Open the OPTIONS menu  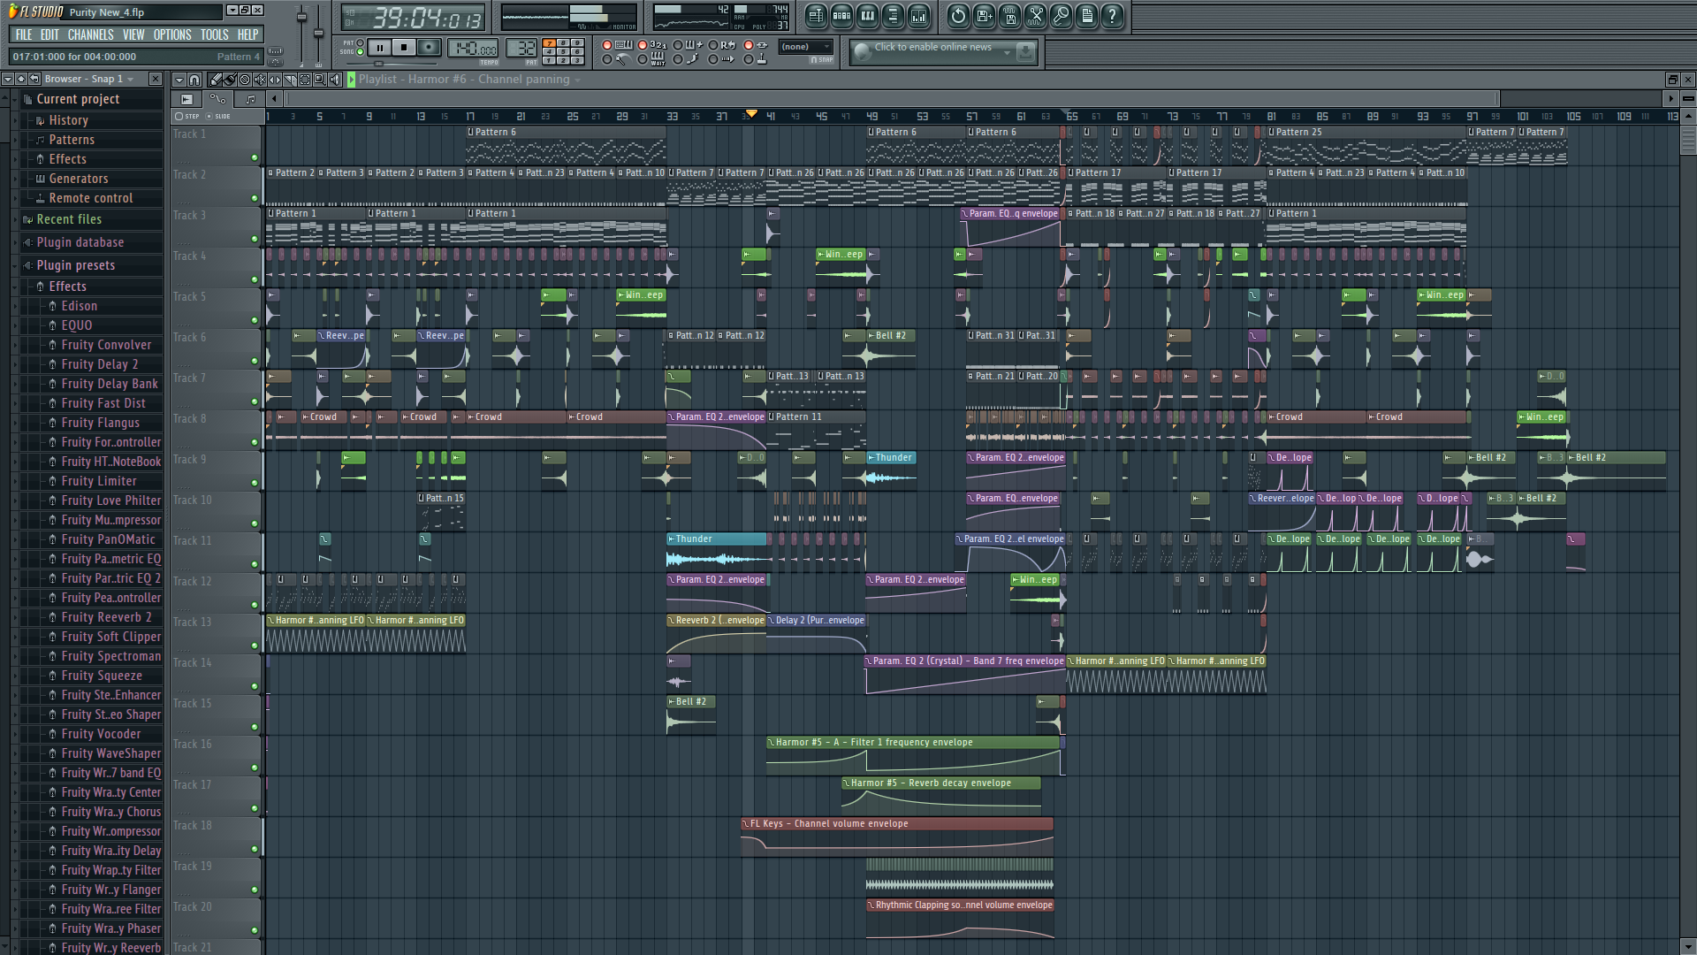(x=172, y=34)
